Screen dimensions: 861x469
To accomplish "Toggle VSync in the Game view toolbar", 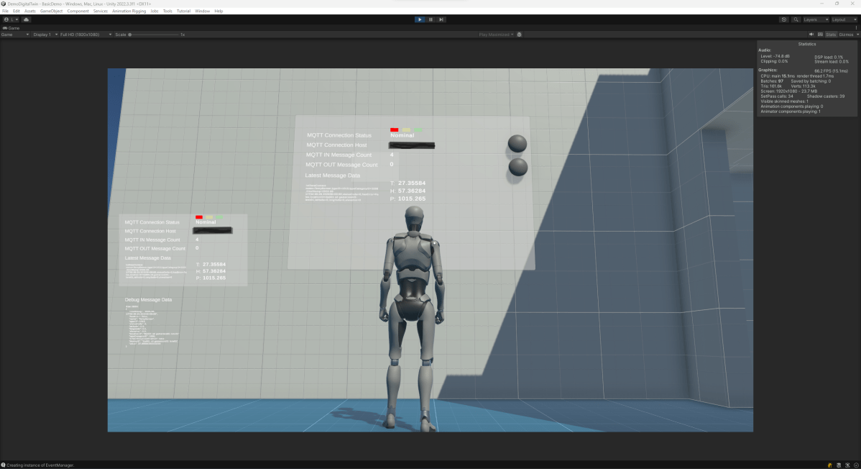I will point(821,34).
